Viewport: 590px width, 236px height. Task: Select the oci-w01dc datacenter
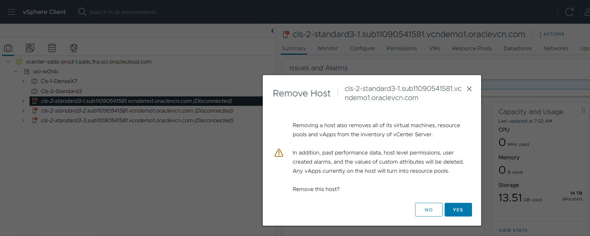point(46,71)
